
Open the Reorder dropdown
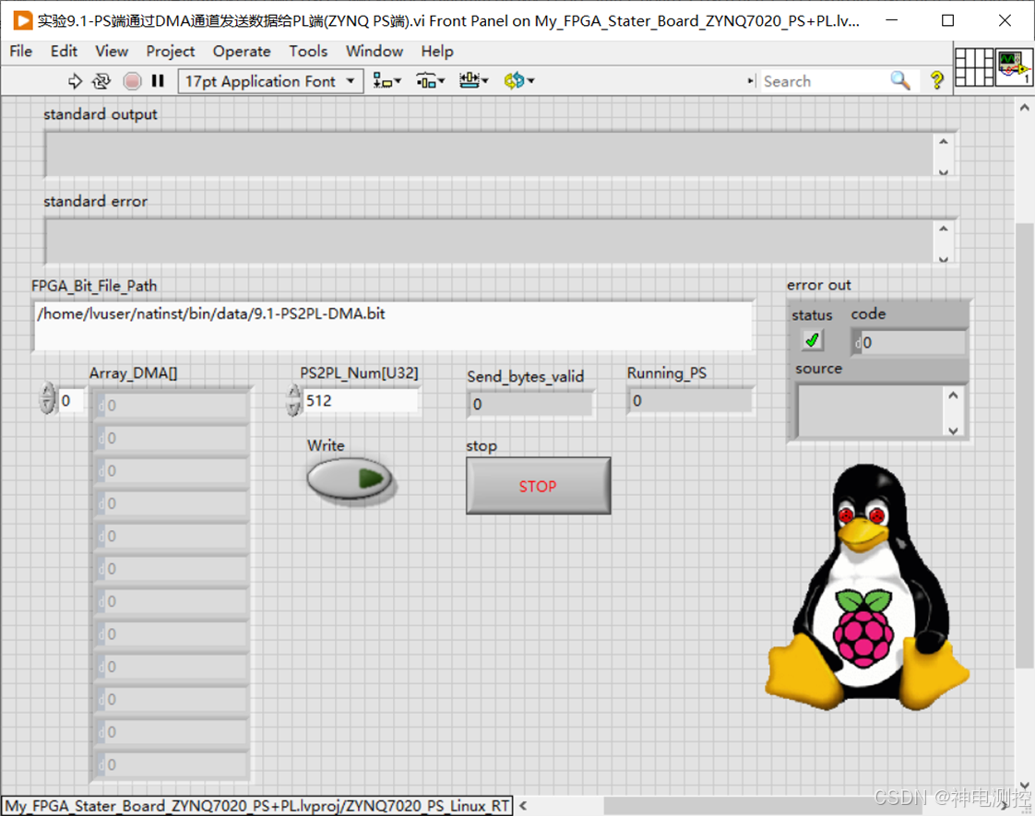[x=518, y=81]
